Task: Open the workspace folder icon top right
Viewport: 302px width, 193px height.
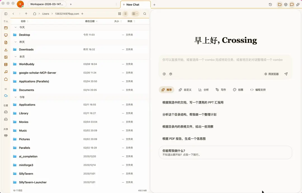Action: 279,4
